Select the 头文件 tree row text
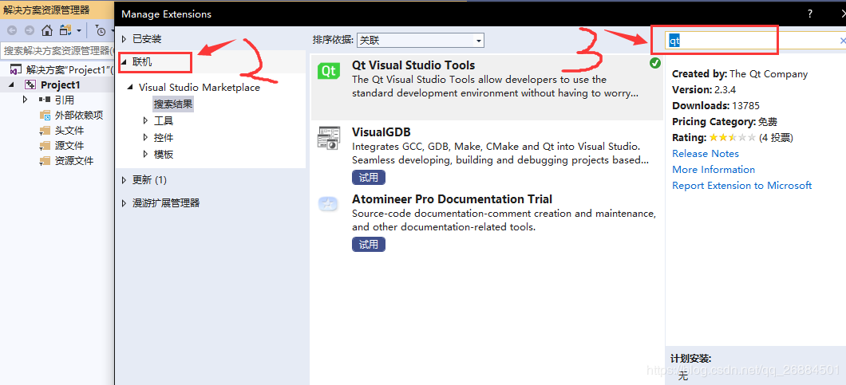The image size is (846, 385). (x=69, y=131)
